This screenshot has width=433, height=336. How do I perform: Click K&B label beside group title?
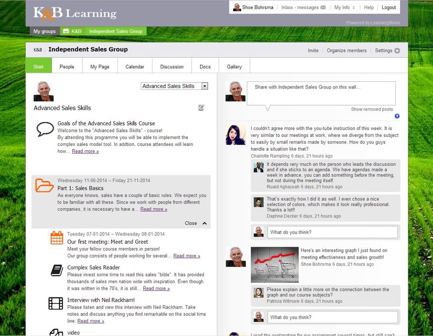tap(38, 50)
